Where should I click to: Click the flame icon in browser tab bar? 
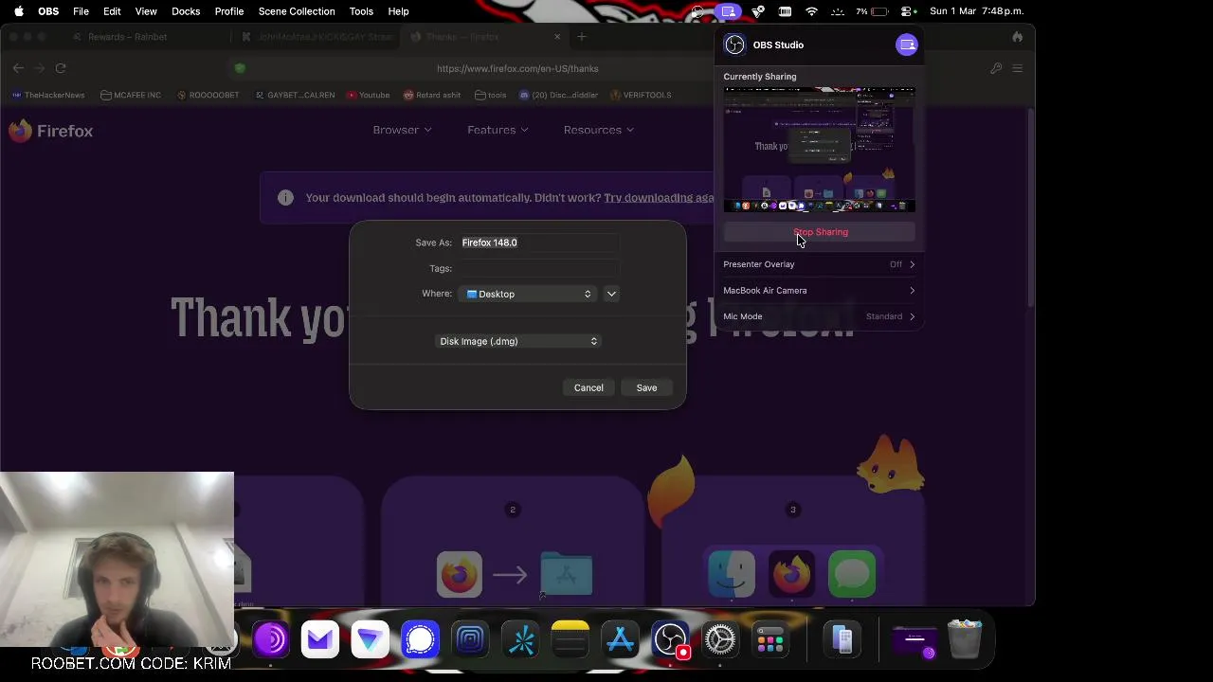tap(1017, 37)
